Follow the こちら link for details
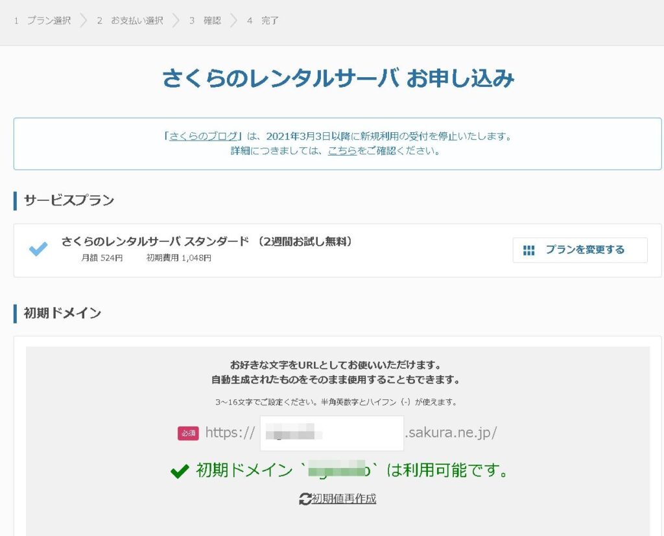Image resolution: width=664 pixels, height=536 pixels. [x=342, y=151]
